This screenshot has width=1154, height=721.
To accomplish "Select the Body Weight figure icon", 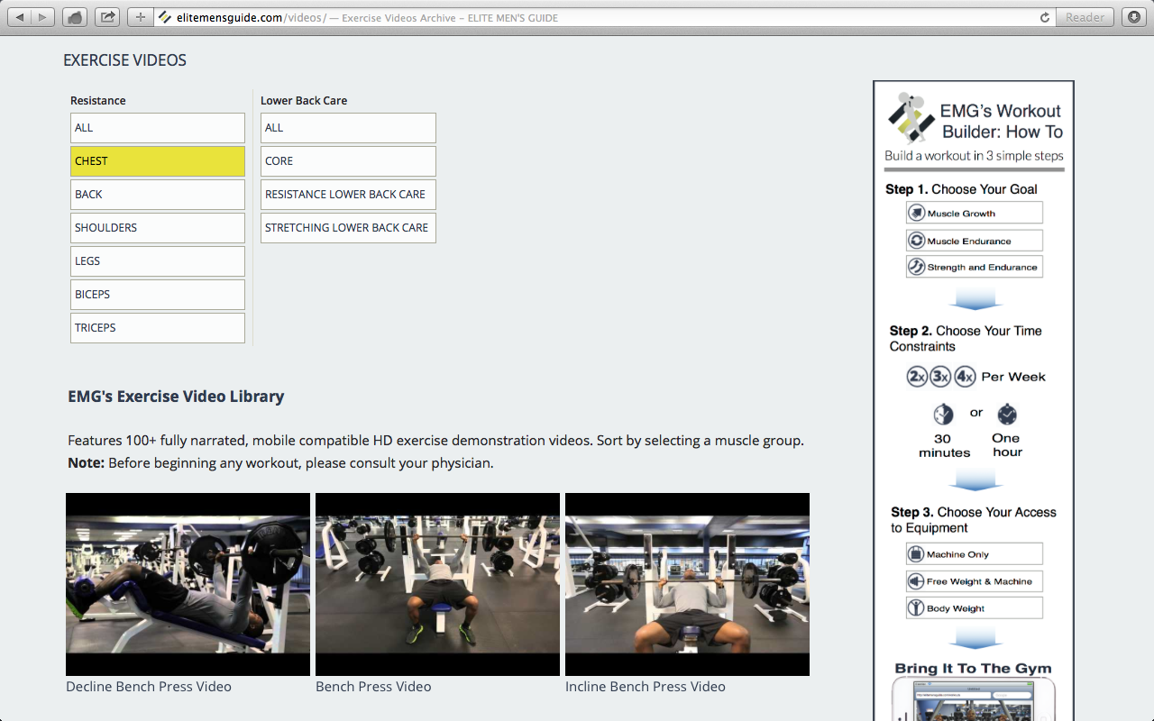I will coord(915,607).
